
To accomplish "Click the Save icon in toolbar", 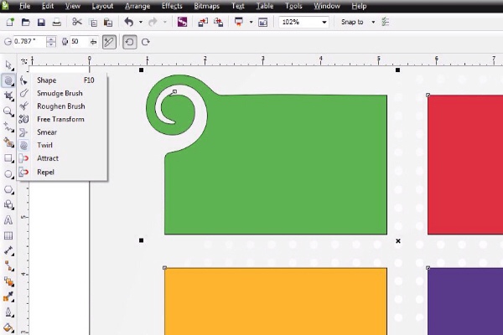I will coord(41,22).
